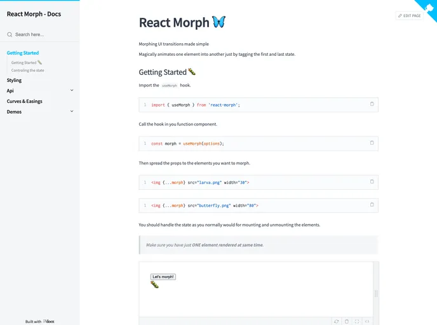Click the pencil icon on Edit Page
The image size is (437, 325).
tap(400, 16)
